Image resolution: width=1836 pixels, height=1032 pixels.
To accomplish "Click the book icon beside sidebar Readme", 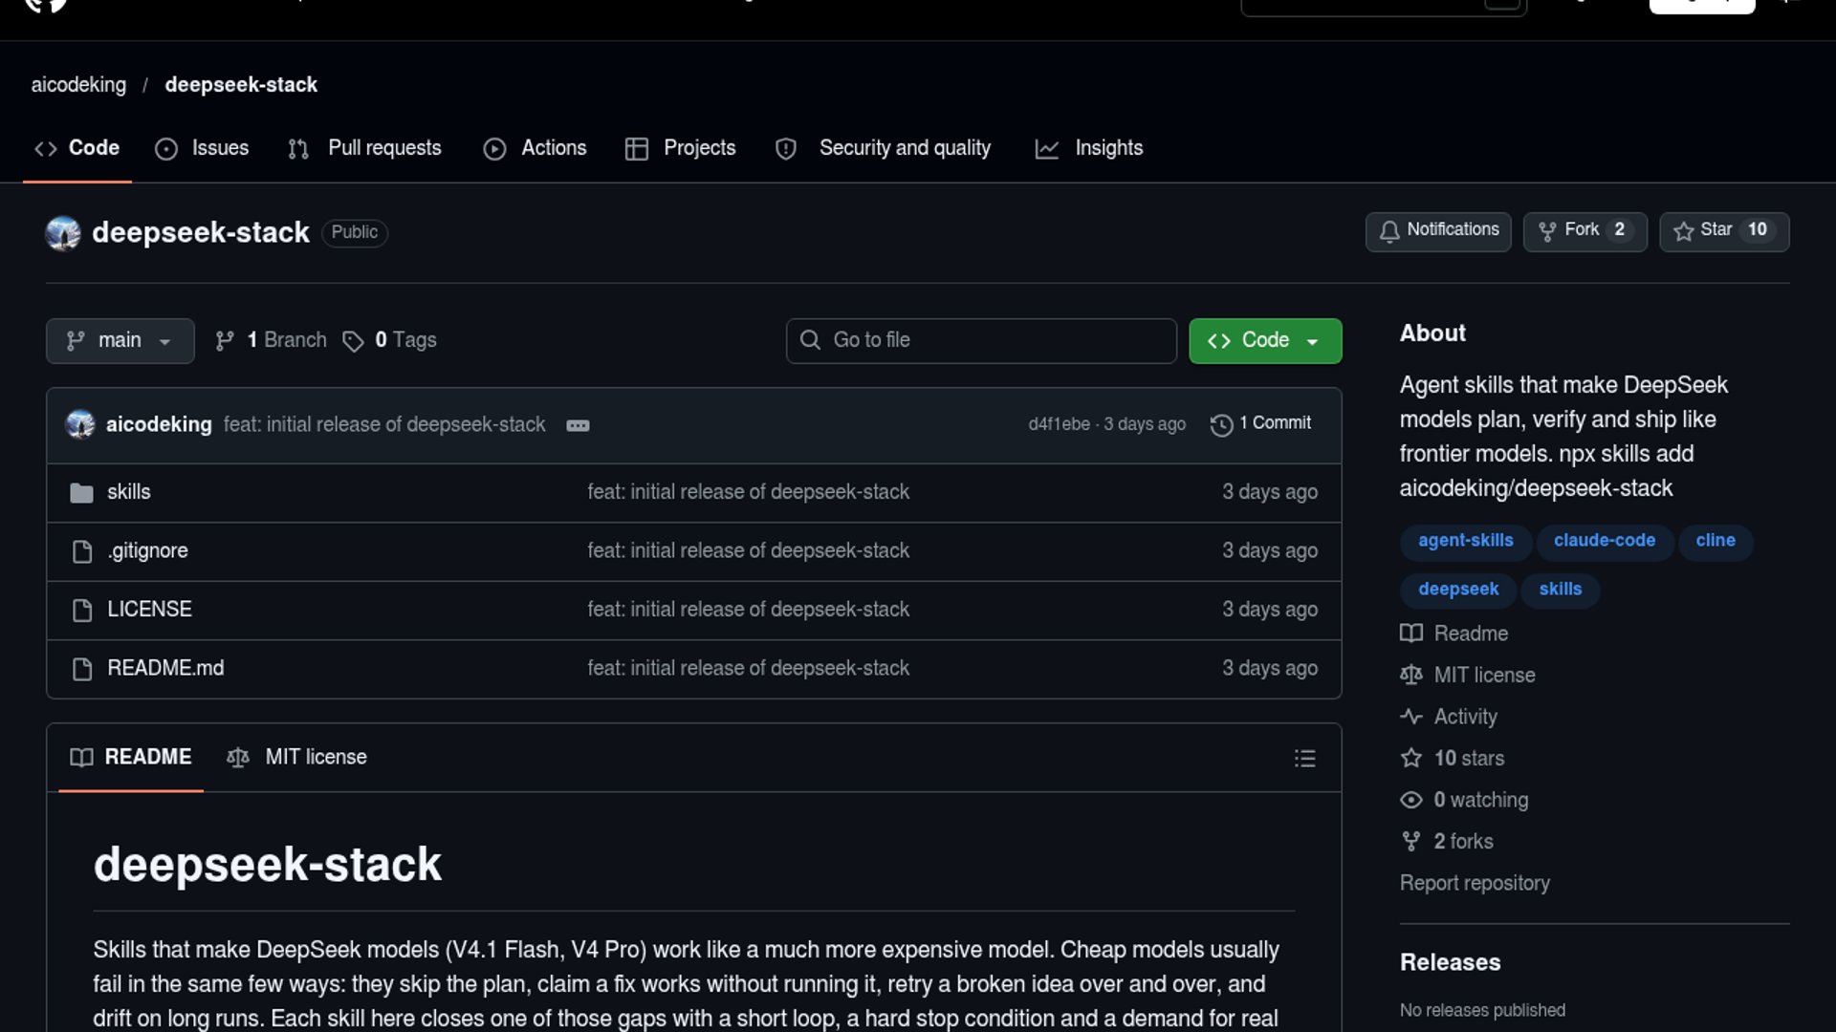I will 1411,634.
